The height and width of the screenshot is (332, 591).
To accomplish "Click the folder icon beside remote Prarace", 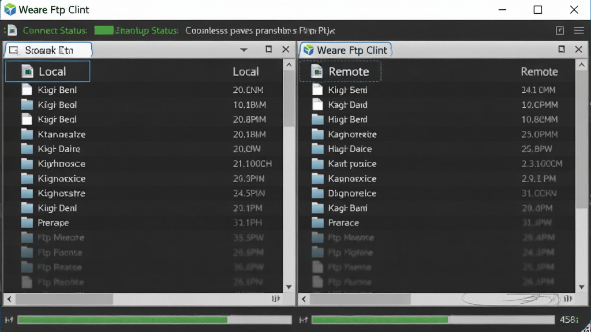I will tap(318, 223).
